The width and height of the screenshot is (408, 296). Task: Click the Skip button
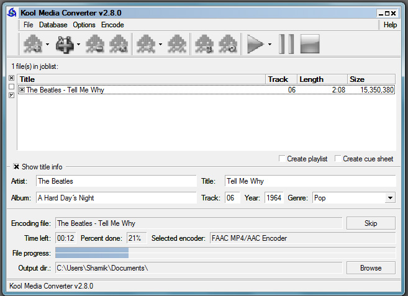tap(370, 223)
